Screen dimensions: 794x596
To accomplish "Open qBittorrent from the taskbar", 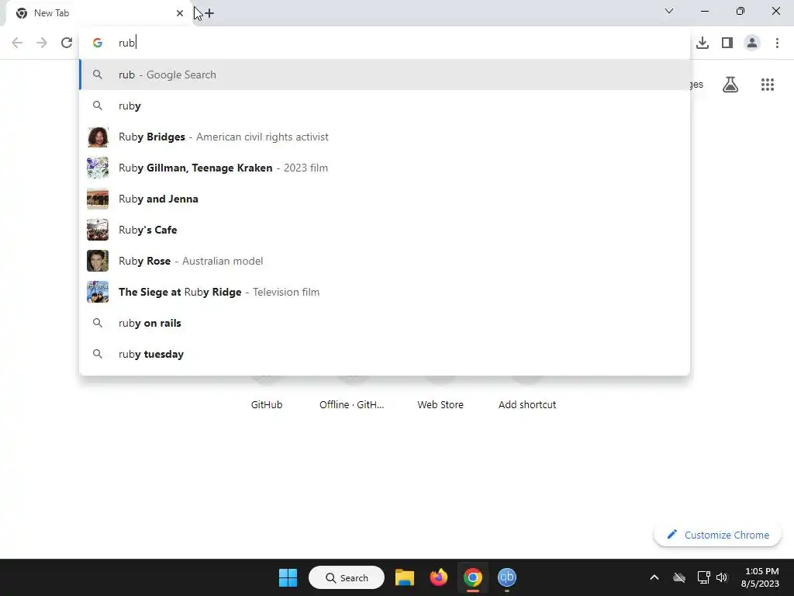I will 507,577.
